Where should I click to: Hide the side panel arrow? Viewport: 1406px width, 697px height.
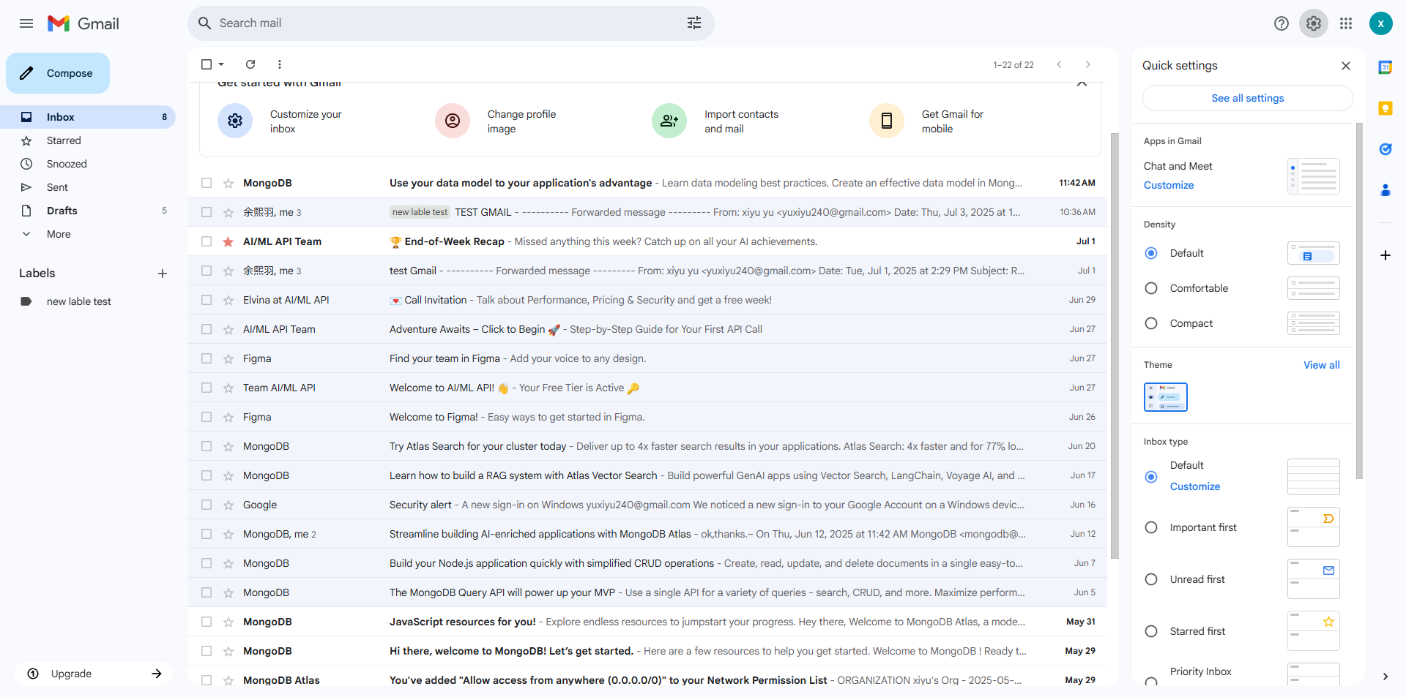coord(1385,677)
